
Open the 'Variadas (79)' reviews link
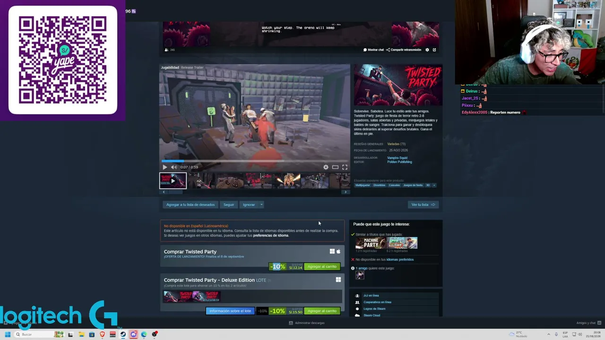pos(397,144)
